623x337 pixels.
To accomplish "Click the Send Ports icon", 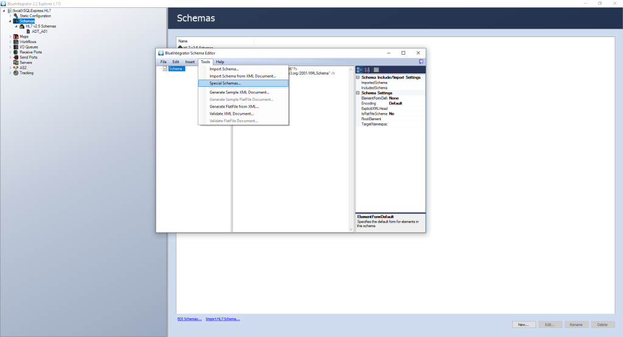I will coord(16,57).
